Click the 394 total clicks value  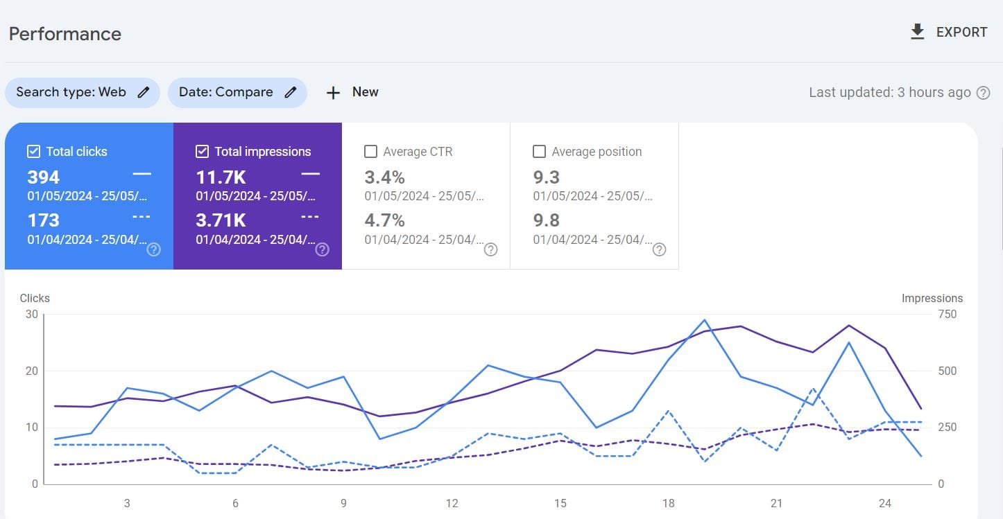[x=43, y=177]
